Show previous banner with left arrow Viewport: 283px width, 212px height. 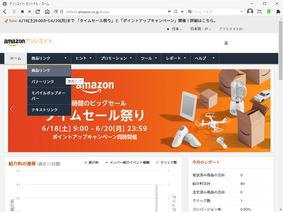pyautogui.click(x=11, y=109)
